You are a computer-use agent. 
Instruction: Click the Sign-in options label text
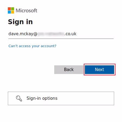(x=42, y=98)
